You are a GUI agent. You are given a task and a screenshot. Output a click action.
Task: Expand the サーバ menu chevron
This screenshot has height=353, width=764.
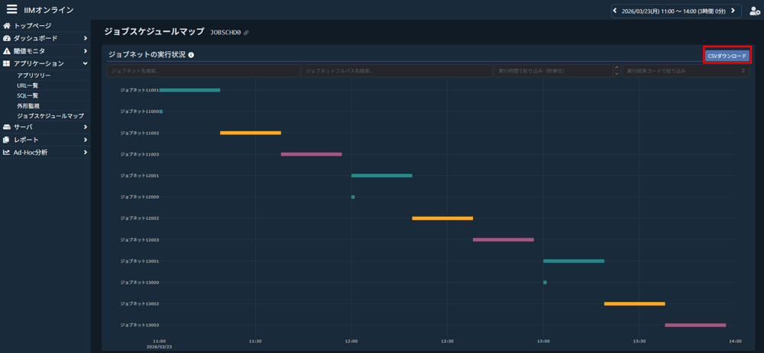tap(85, 127)
